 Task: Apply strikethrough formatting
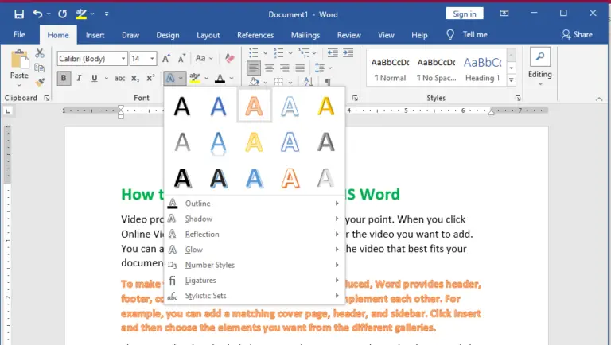click(119, 78)
